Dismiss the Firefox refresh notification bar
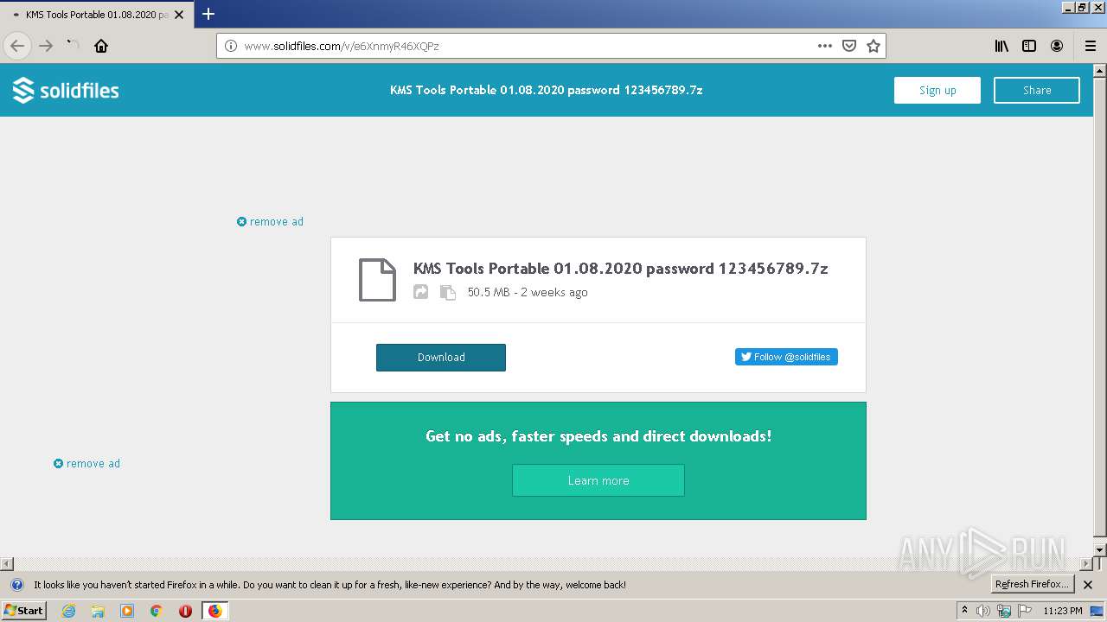The image size is (1107, 622). (1088, 585)
